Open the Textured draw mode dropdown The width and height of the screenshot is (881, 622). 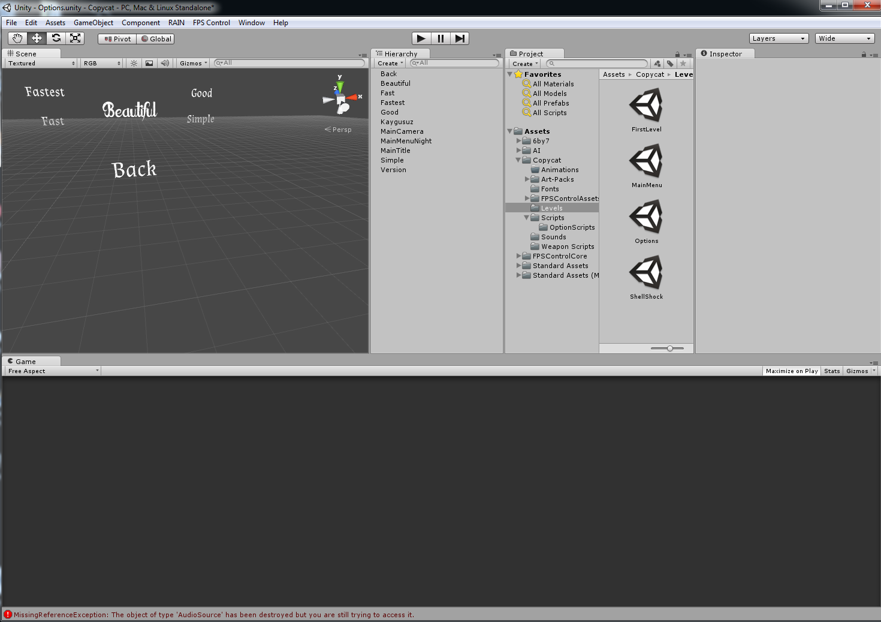41,63
